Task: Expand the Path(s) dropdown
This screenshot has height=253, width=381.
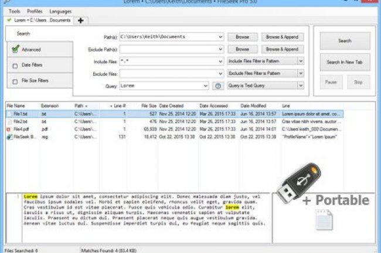Action: 220,37
